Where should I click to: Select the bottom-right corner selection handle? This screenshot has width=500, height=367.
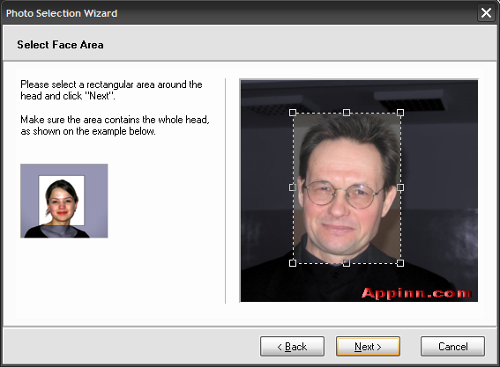pos(400,263)
